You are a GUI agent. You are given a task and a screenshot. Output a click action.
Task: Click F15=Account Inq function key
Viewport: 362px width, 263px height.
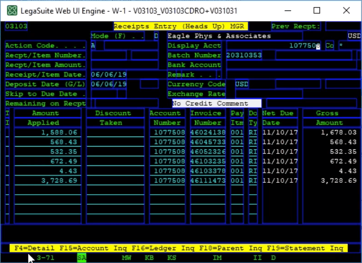pos(93,248)
